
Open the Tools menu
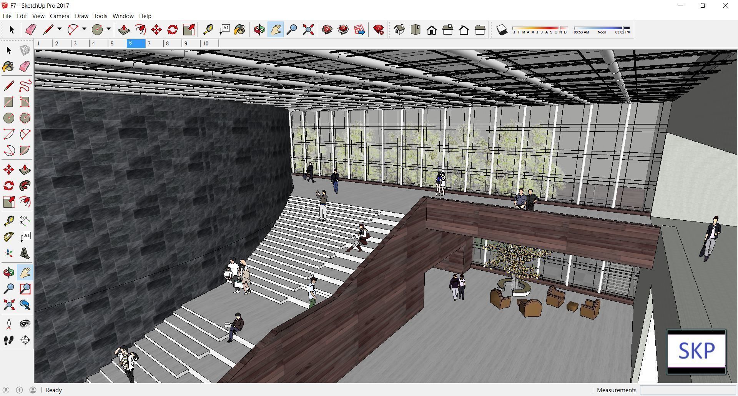pyautogui.click(x=100, y=16)
